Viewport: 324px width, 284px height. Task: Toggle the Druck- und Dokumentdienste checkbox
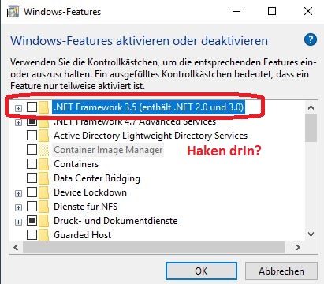point(32,220)
